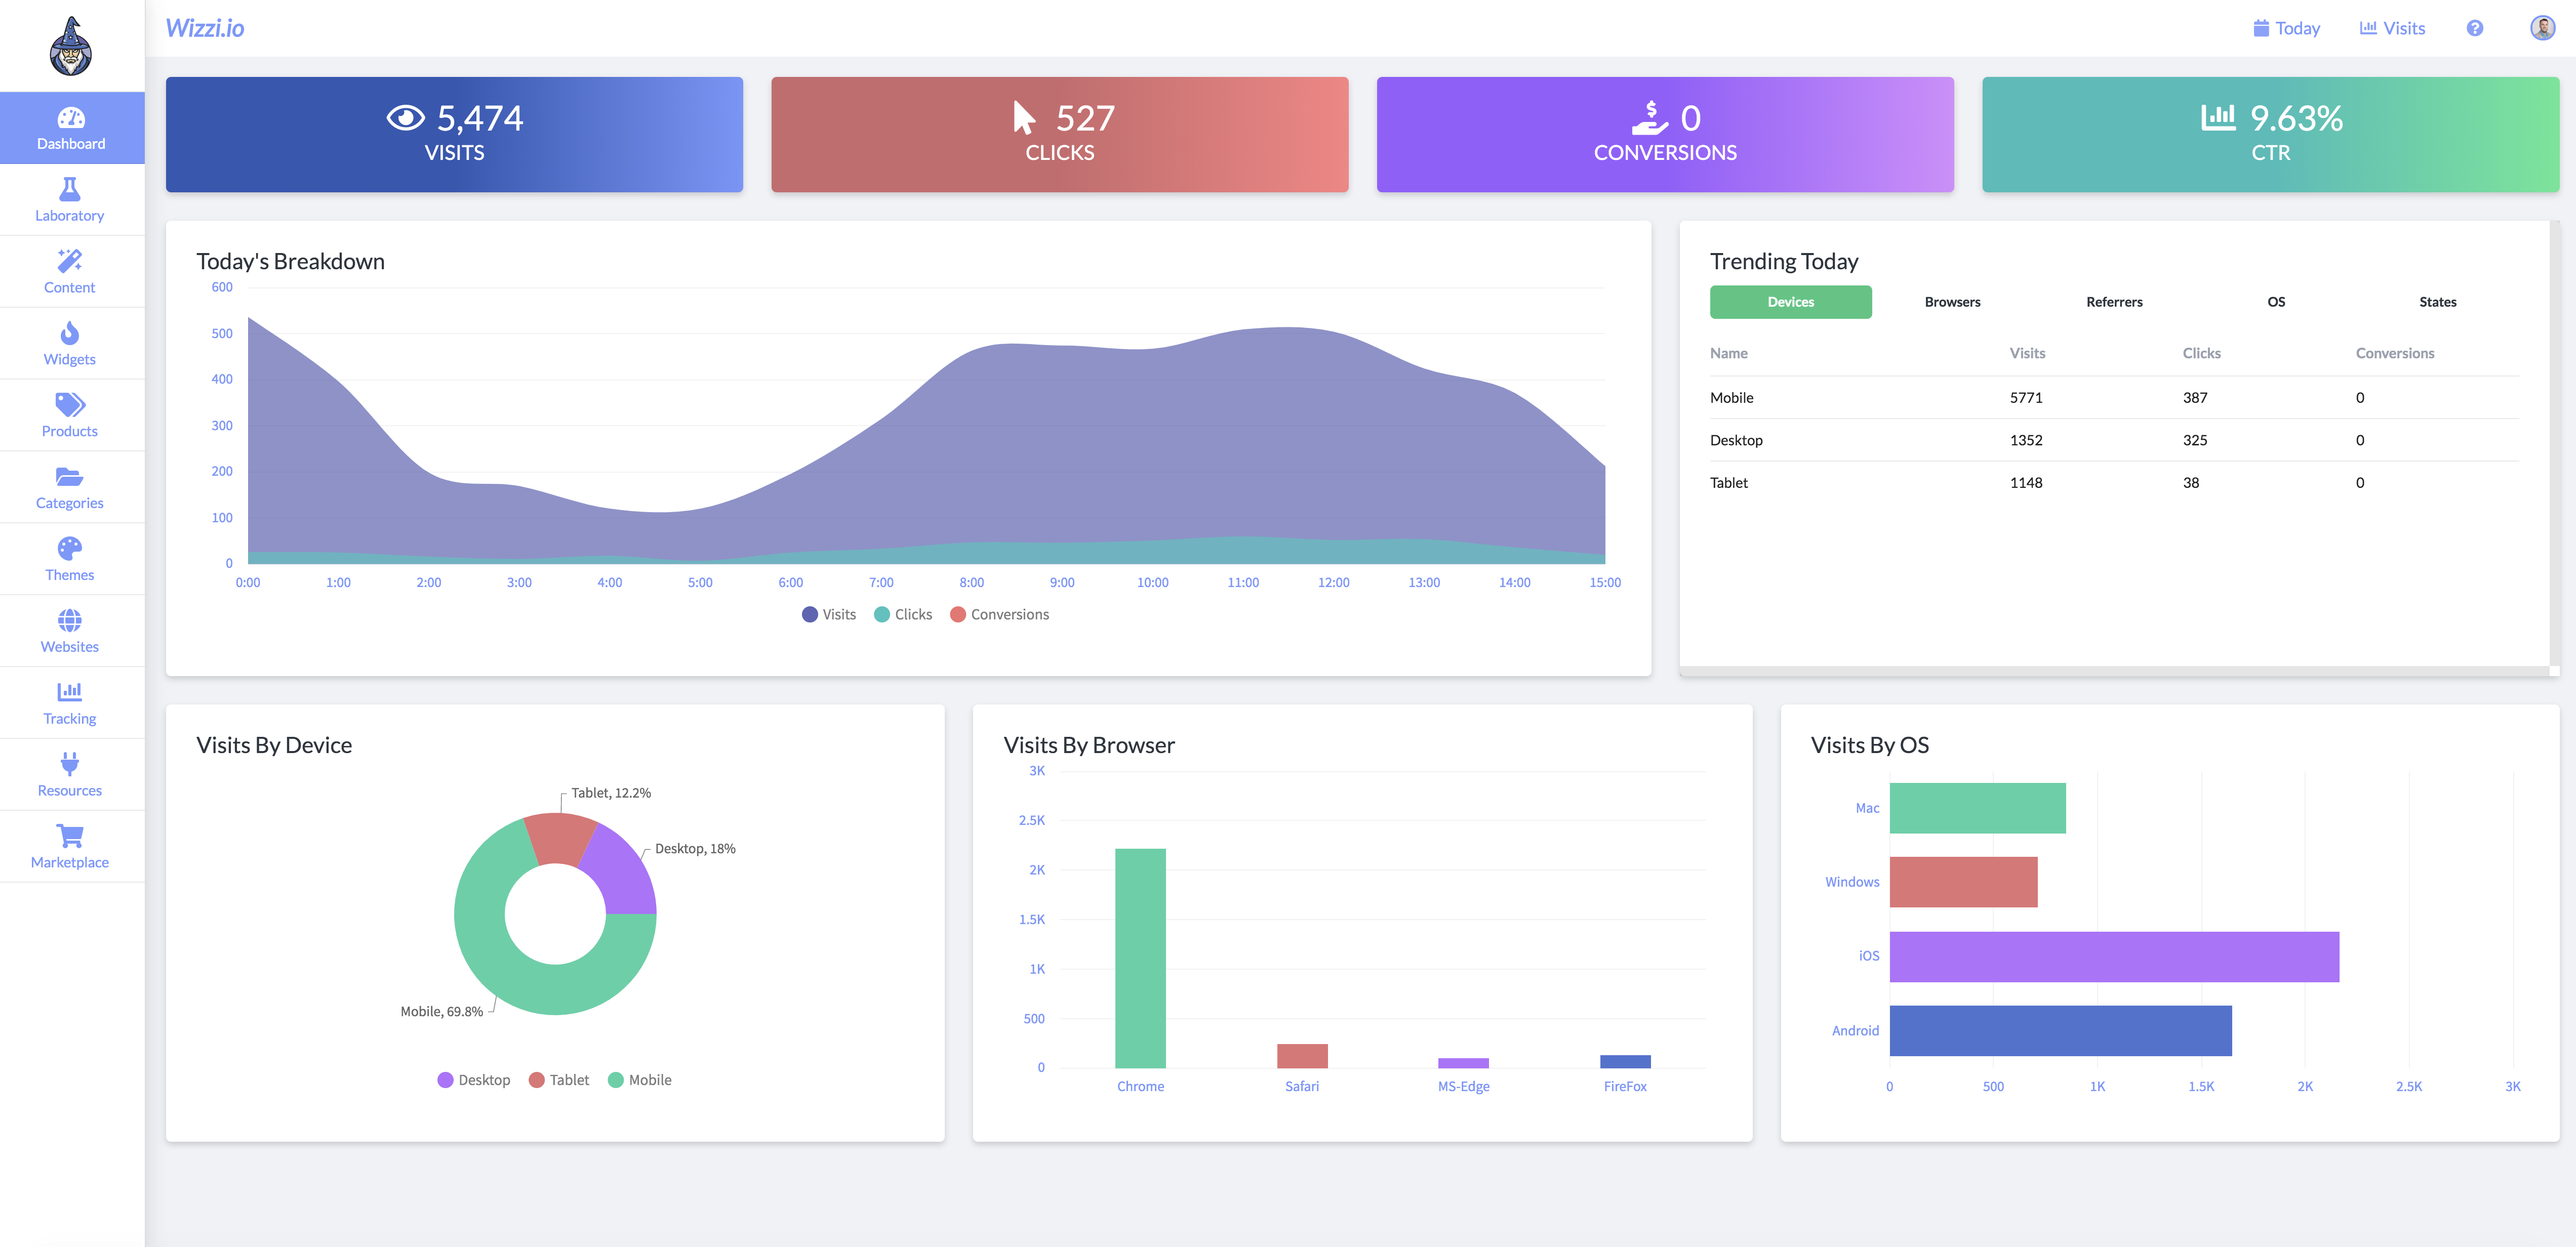Click the Wizzi.io brand link
The image size is (2576, 1247).
pos(205,28)
